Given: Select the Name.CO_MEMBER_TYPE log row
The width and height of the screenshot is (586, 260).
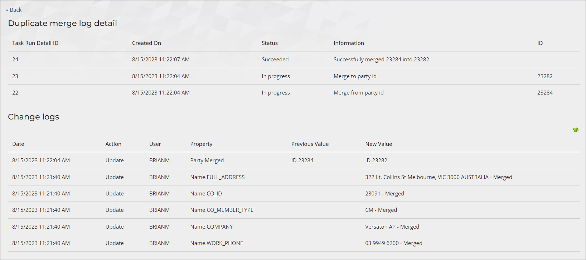Looking at the screenshot, I should click(294, 210).
